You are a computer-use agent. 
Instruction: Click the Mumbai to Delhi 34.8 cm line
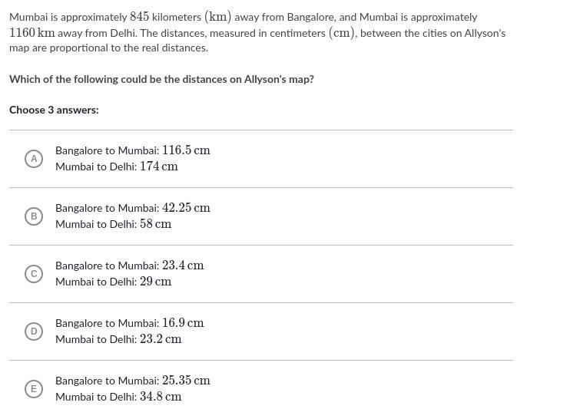(x=118, y=397)
